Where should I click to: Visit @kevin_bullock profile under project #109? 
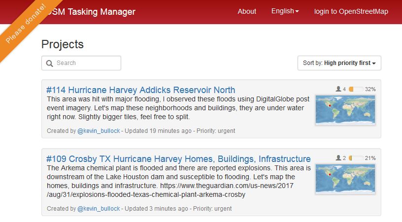click(x=99, y=209)
